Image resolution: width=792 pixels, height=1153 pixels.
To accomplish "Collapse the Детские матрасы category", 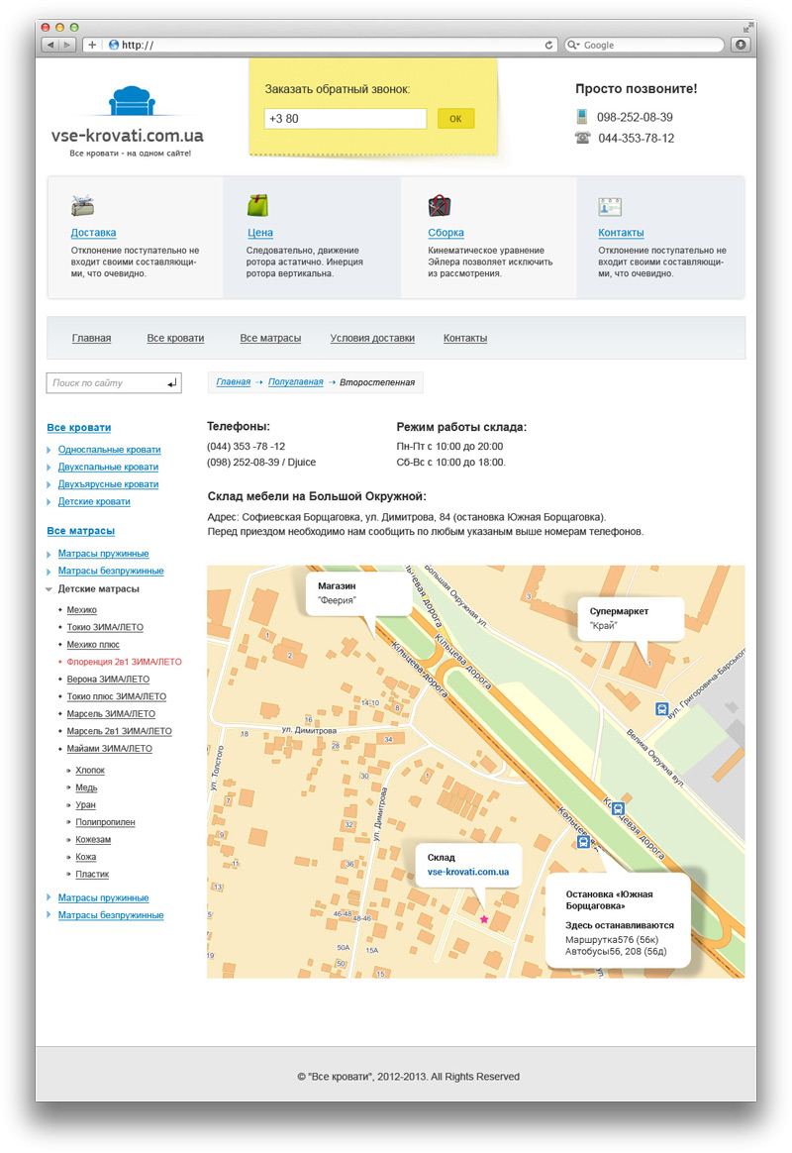I will (x=49, y=589).
